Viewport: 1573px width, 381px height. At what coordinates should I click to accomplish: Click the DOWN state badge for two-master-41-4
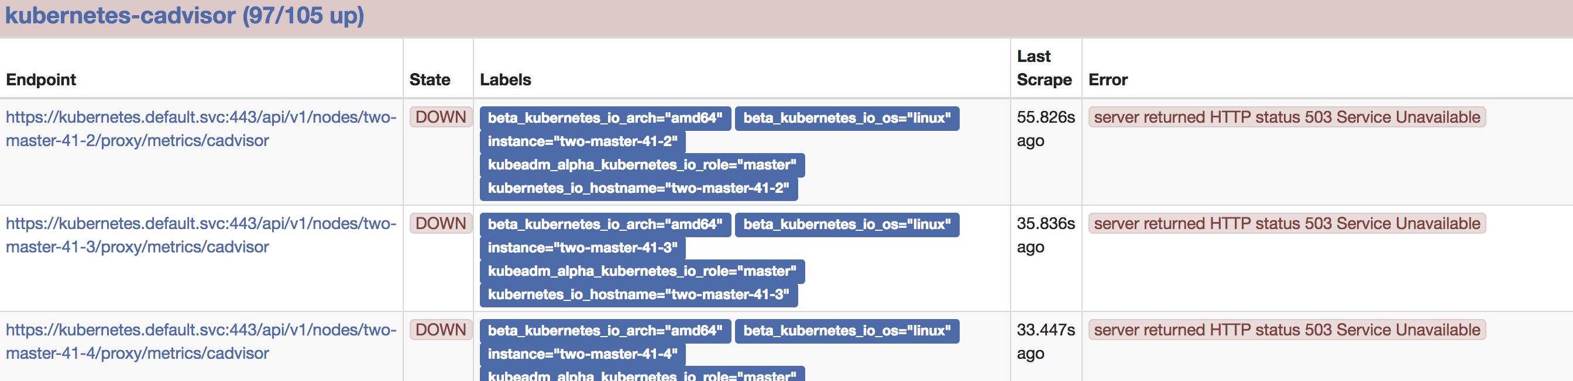point(441,330)
